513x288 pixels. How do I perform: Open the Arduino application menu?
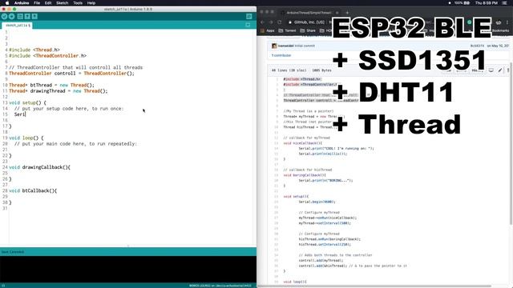pos(22,3)
